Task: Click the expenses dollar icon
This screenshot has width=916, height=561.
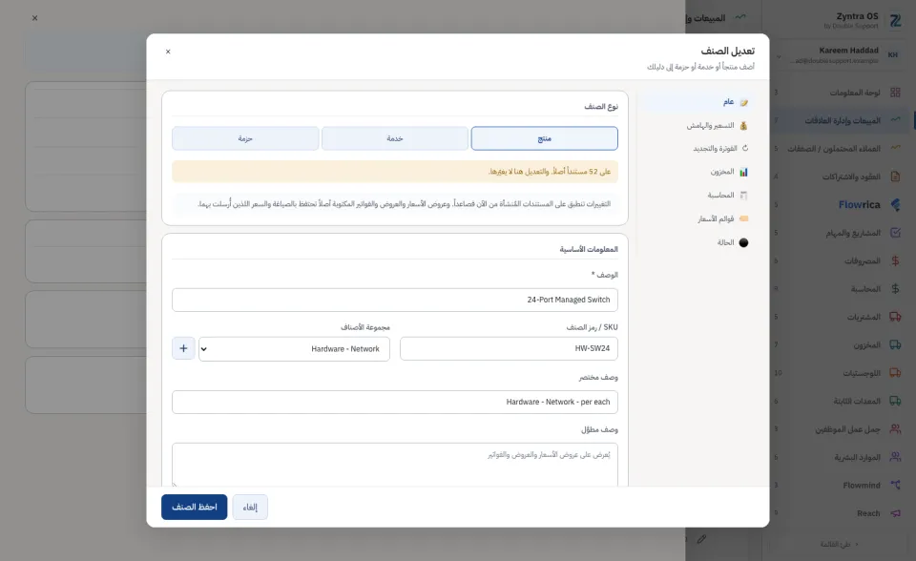Action: pos(895,260)
